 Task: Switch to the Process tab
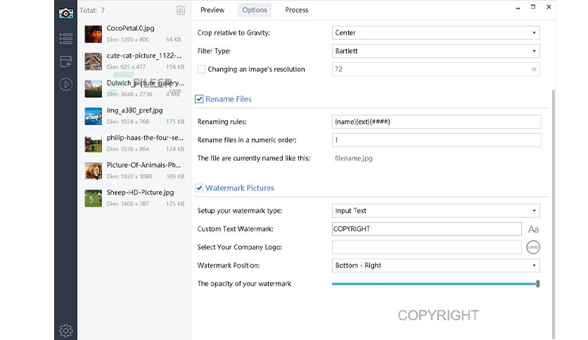[297, 10]
